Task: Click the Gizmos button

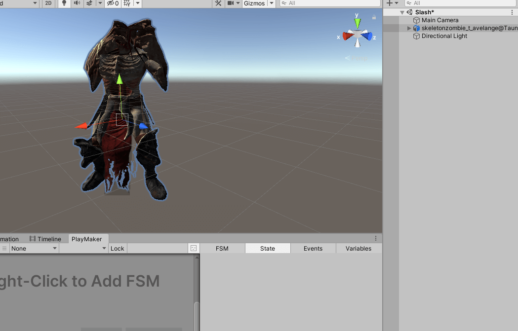Action: tap(254, 3)
